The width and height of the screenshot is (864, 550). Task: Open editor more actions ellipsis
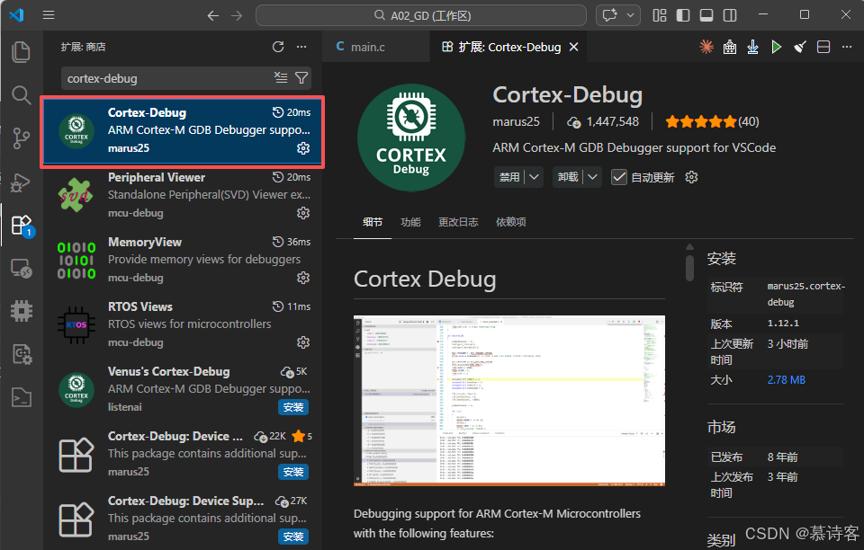[847, 47]
